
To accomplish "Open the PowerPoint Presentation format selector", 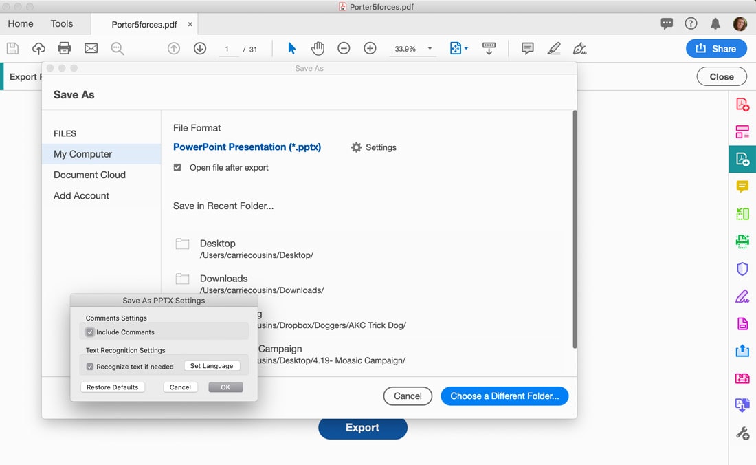I will pos(247,147).
